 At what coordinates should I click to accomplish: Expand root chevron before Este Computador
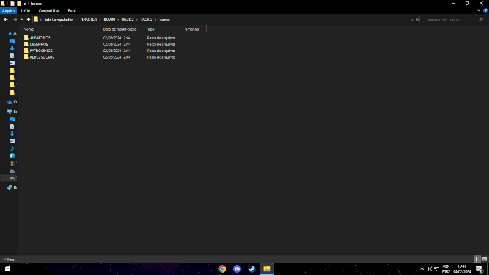41,20
